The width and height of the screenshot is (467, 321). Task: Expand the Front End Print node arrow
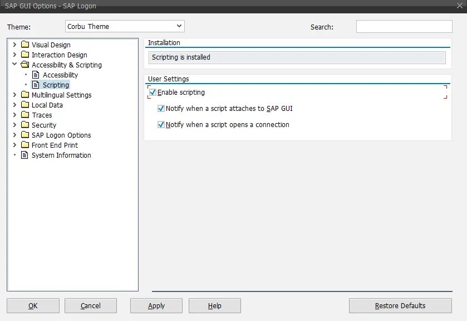[x=14, y=145]
